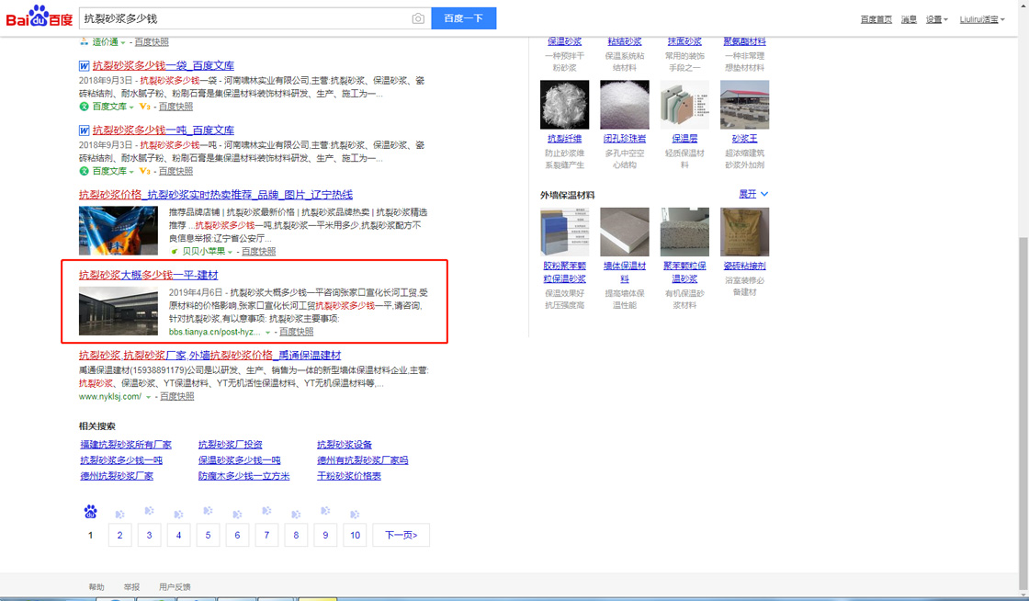Go to results page 2

(x=119, y=535)
